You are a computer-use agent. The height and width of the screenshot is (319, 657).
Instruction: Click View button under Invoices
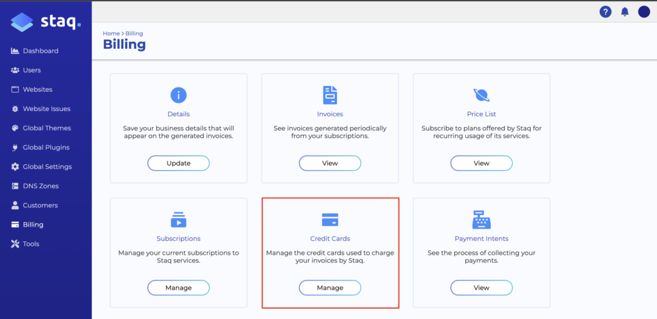[330, 163]
